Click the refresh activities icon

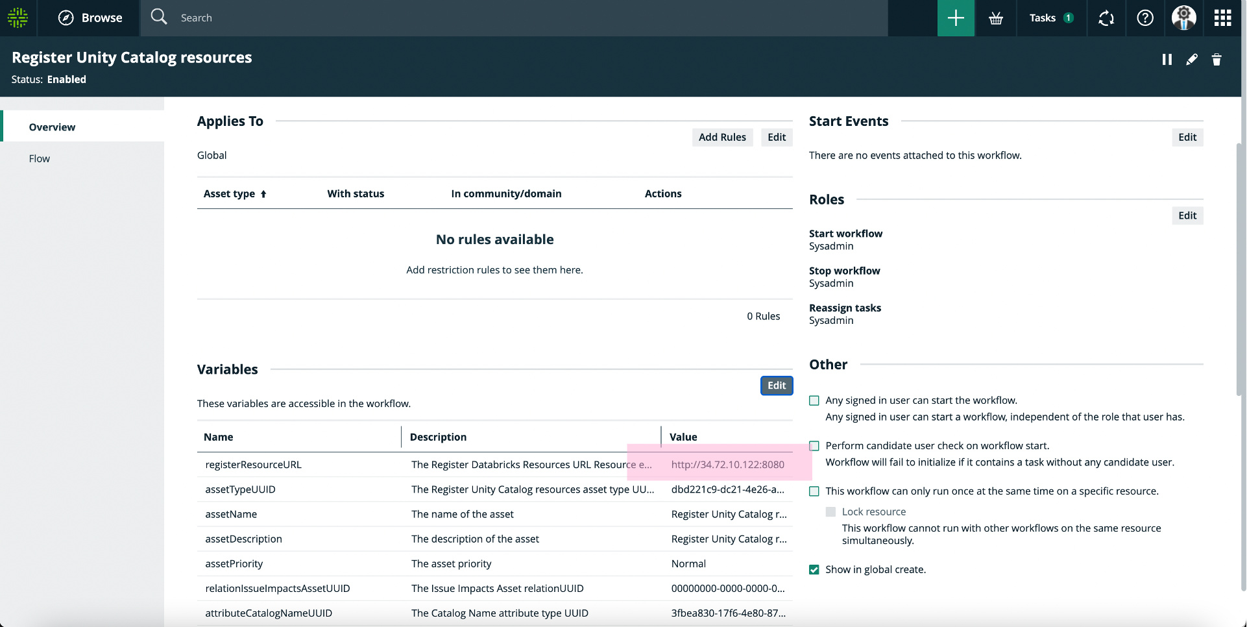click(x=1106, y=18)
